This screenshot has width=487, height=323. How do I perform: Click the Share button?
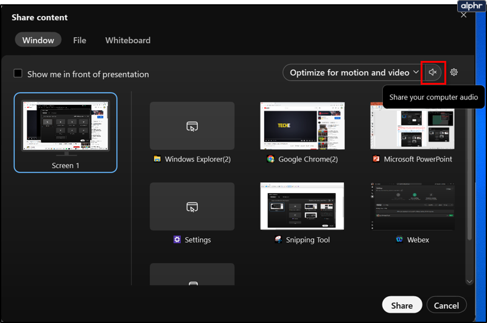(x=402, y=305)
